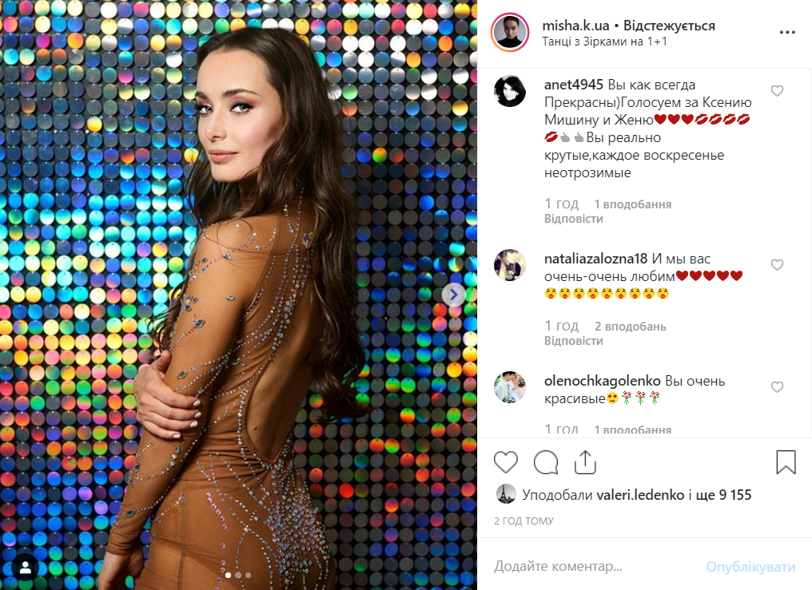Click the misha.k.ua username link
Image resolution: width=812 pixels, height=590 pixels.
pyautogui.click(x=575, y=26)
